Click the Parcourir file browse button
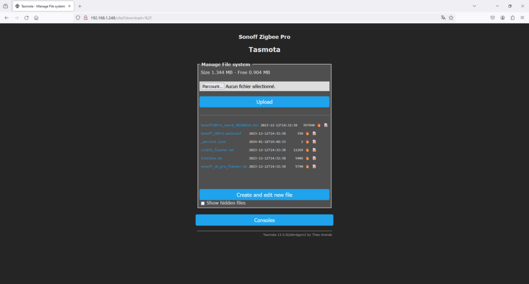Image resolution: width=529 pixels, height=284 pixels. [x=212, y=86]
